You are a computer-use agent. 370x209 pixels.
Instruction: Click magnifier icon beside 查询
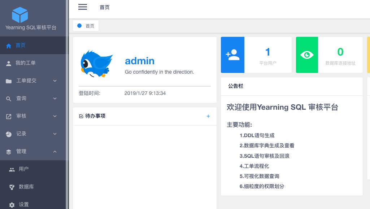pyautogui.click(x=9, y=99)
